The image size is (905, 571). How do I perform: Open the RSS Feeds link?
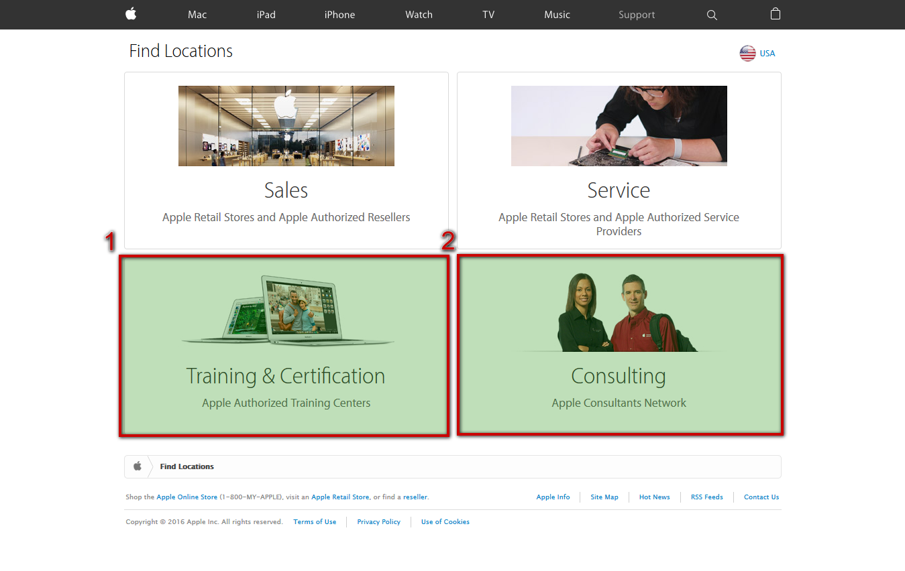point(707,497)
